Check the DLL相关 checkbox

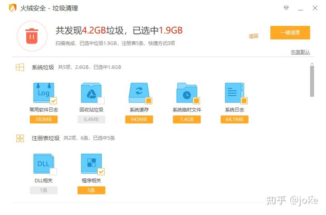tap(53, 171)
